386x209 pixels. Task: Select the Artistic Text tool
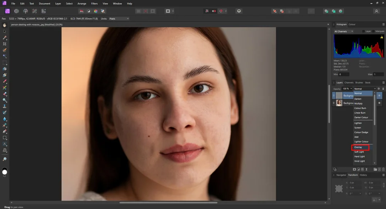pos(4,144)
